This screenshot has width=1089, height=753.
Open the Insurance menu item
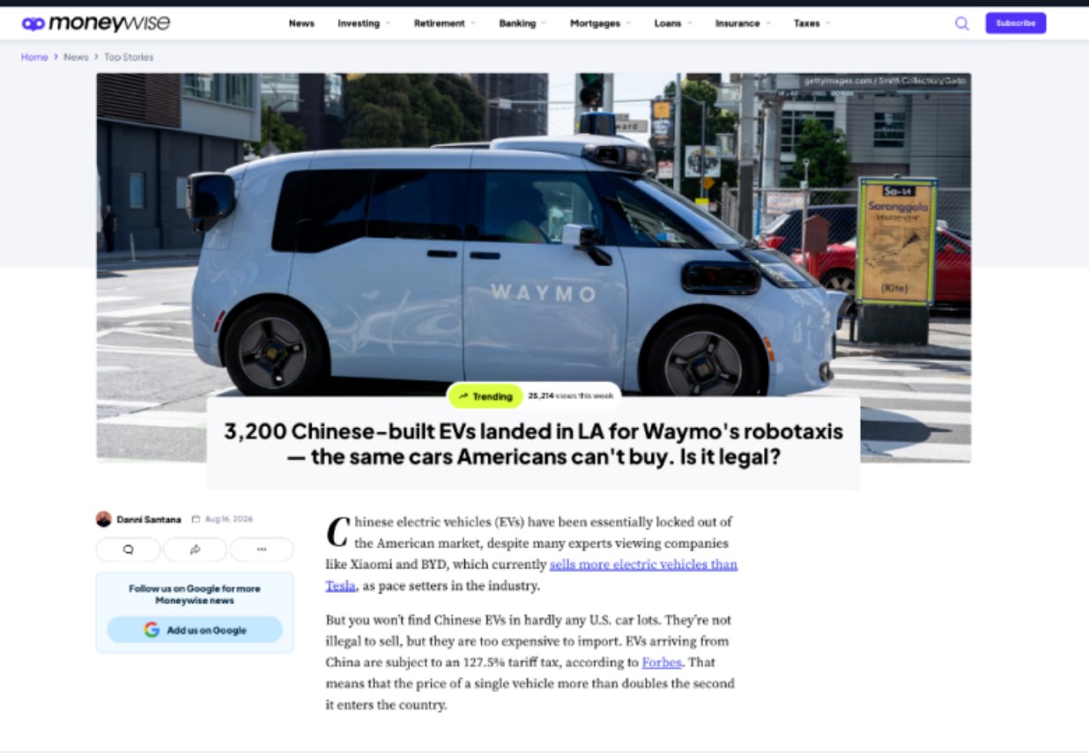click(x=737, y=24)
